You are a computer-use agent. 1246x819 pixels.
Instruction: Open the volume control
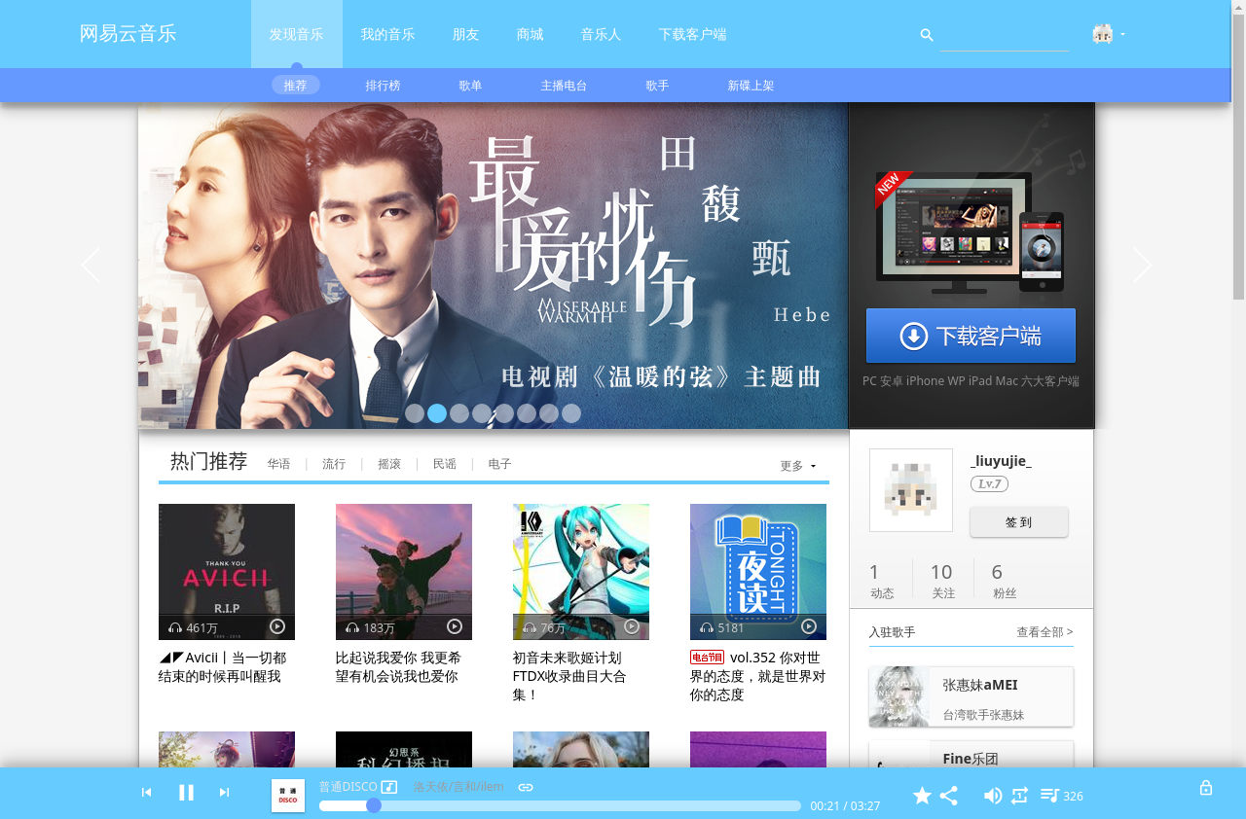(992, 795)
